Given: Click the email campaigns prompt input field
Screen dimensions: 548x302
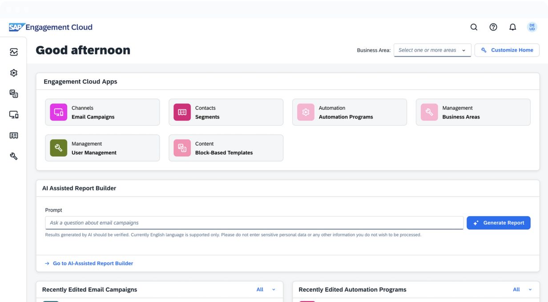Looking at the screenshot, I should coord(254,223).
